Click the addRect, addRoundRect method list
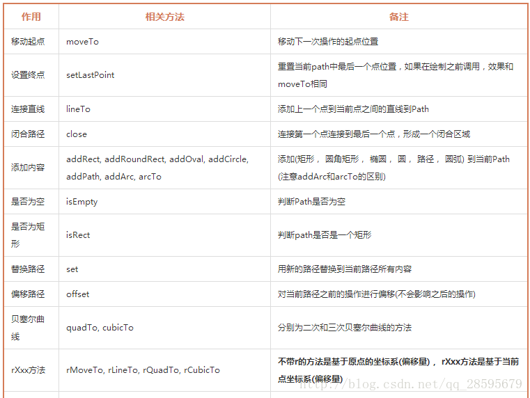530x398 pixels. (x=157, y=168)
